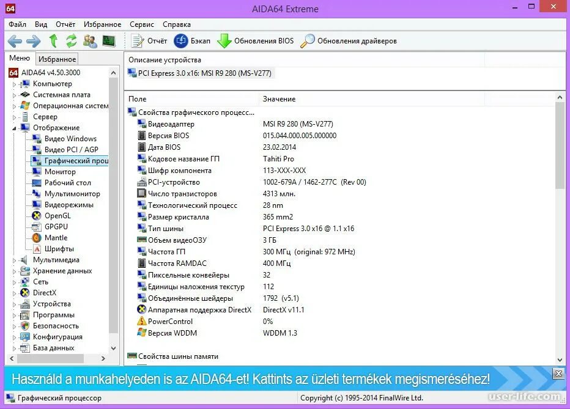Click the green up-level arrow icon
The width and height of the screenshot is (570, 409).
53,41
